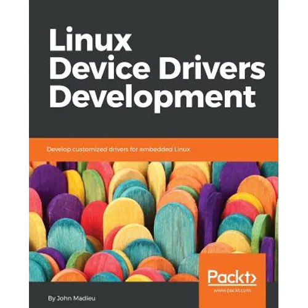Image resolution: width=308 pixels, height=308 pixels.
Task: Click the www.packt.com text
Action: click(x=232, y=290)
